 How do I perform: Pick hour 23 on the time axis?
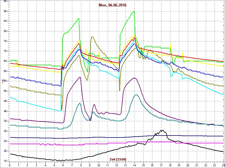tap(214, 165)
